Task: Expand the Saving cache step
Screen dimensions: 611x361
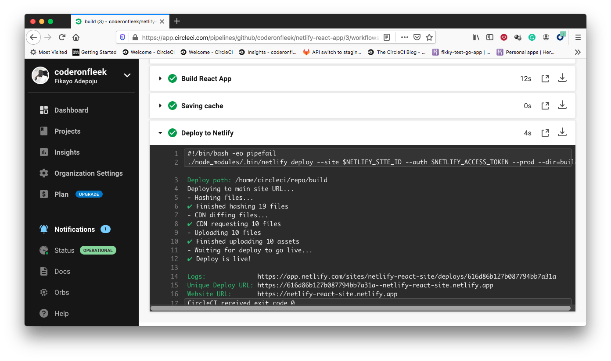Action: point(160,105)
